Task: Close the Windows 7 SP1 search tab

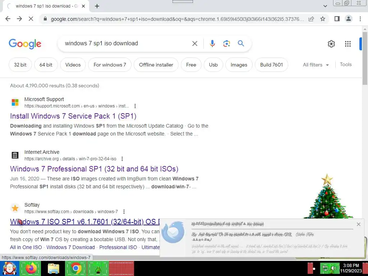Action: [83, 6]
